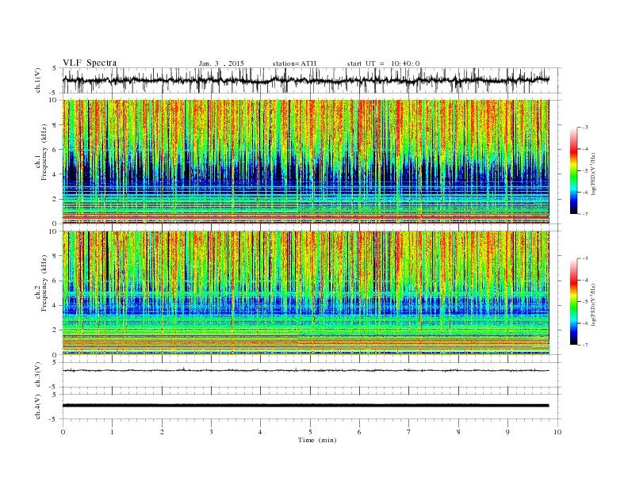Viewport: 628px width, 485px height.
Task: Click the "0" tick on the time axis
Action: tap(63, 432)
